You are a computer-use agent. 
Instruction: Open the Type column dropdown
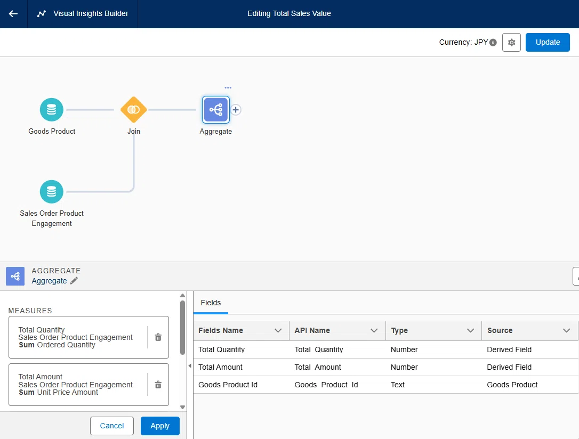click(470, 330)
